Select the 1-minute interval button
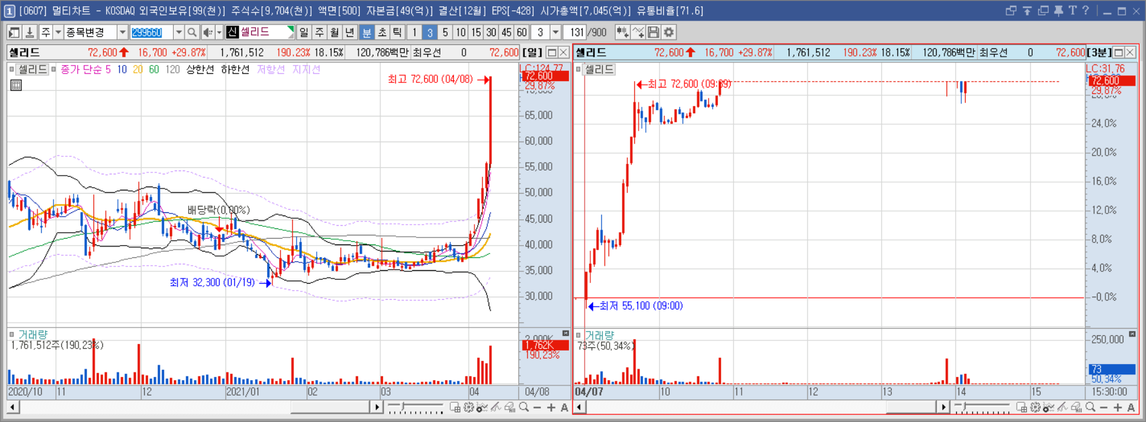The height and width of the screenshot is (422, 1146). [x=415, y=32]
